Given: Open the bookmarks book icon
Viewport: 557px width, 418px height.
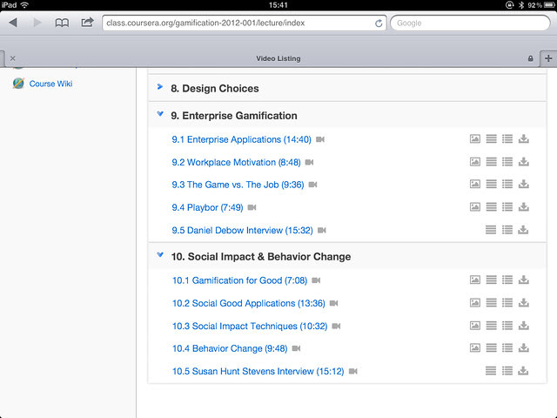Looking at the screenshot, I should tap(62, 23).
